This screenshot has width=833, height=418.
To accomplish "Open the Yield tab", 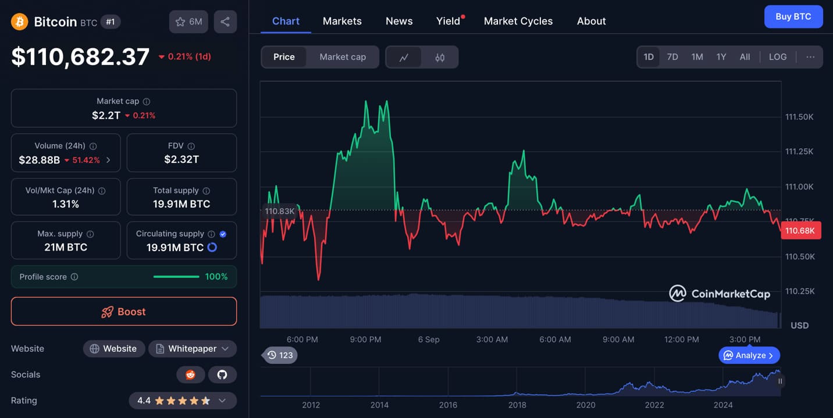I will pos(448,21).
